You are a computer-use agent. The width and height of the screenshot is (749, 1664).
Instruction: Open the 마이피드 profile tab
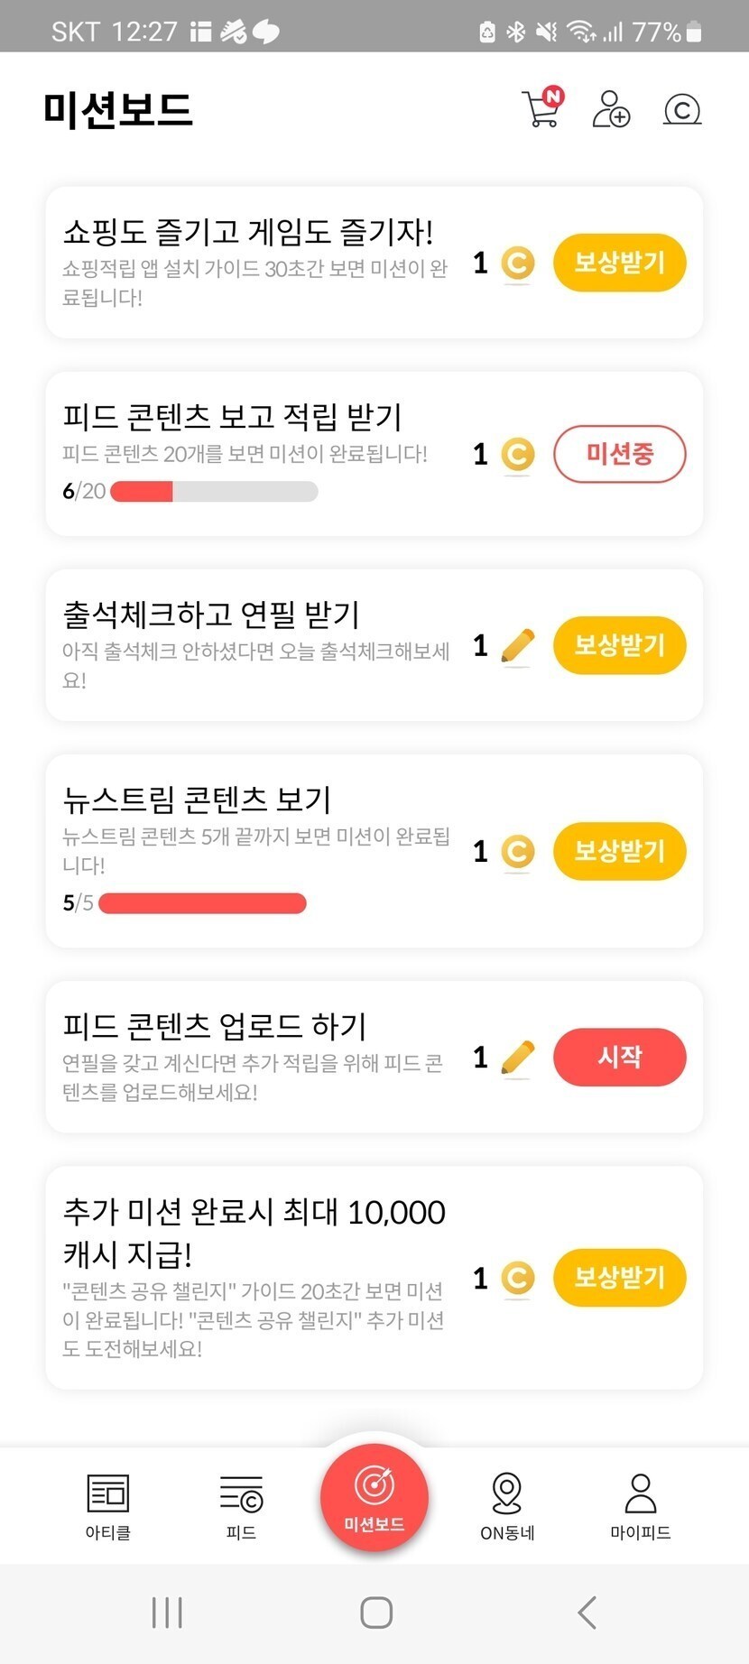[641, 1505]
